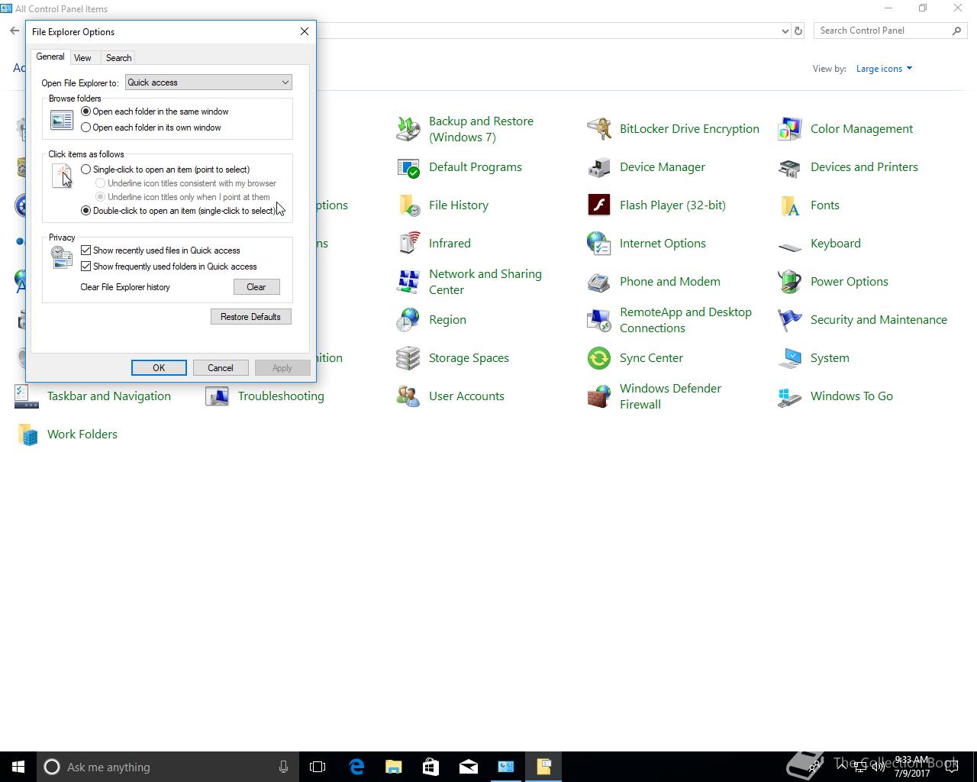Refresh the Control Panel address bar
The height and width of the screenshot is (782, 977).
pyautogui.click(x=798, y=31)
